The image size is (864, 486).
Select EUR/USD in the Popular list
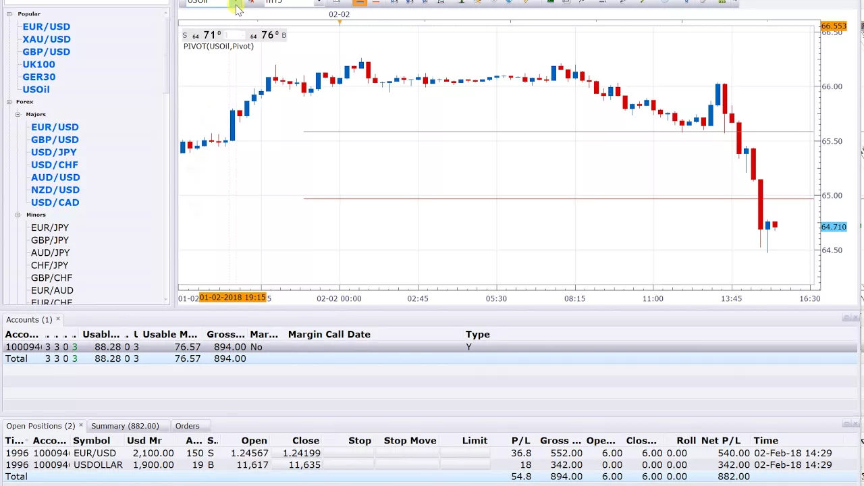pyautogui.click(x=47, y=27)
